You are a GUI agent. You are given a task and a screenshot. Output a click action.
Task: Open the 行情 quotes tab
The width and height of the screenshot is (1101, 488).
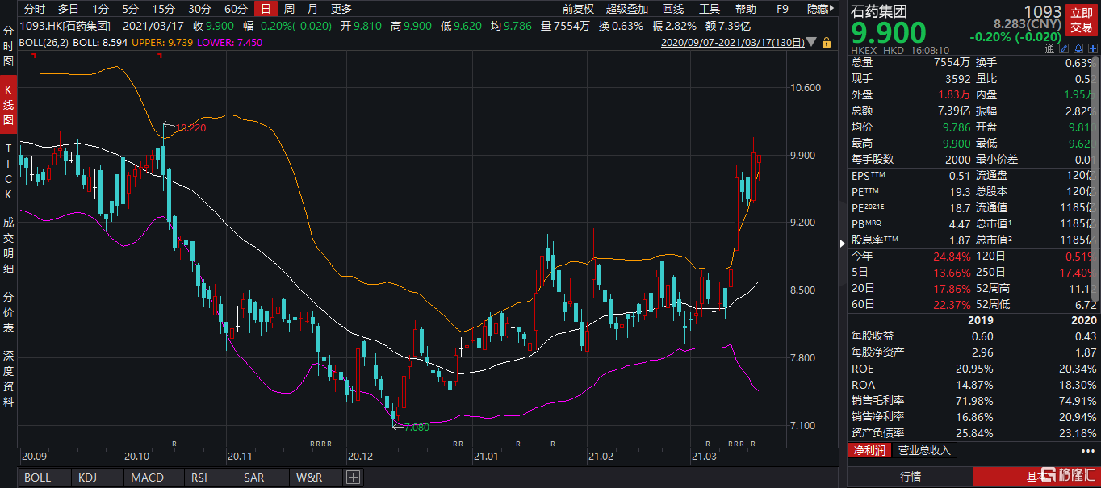coord(911,477)
